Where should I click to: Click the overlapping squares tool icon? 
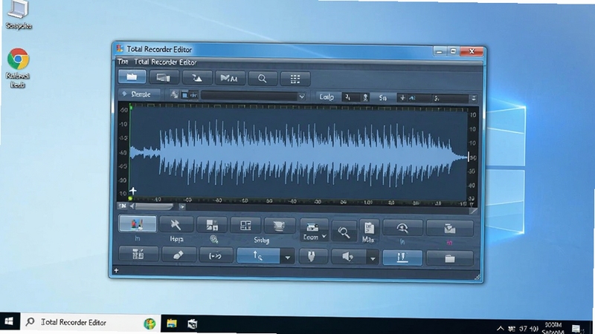(212, 226)
